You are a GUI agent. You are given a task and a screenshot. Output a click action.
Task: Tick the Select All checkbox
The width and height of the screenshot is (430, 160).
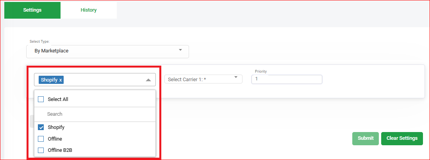pyautogui.click(x=41, y=99)
